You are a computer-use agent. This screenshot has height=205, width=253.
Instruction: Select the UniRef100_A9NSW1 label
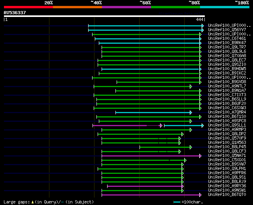point(227,190)
